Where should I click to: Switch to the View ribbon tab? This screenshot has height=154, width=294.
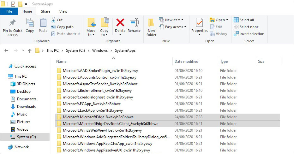coord(63,11)
